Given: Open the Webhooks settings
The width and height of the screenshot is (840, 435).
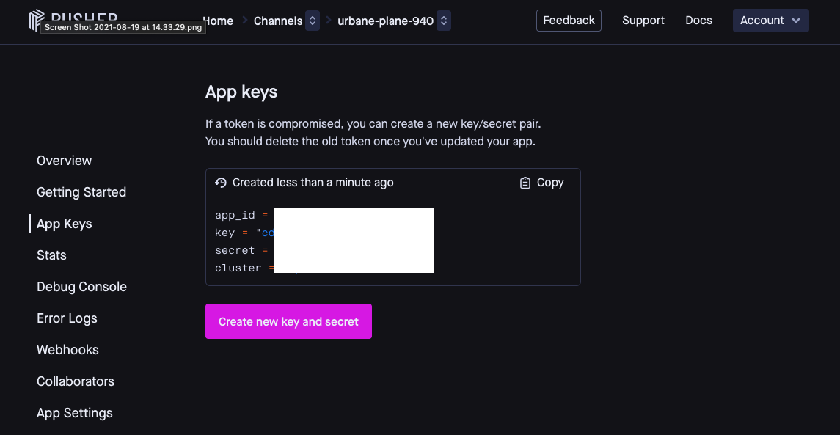Looking at the screenshot, I should 67,349.
